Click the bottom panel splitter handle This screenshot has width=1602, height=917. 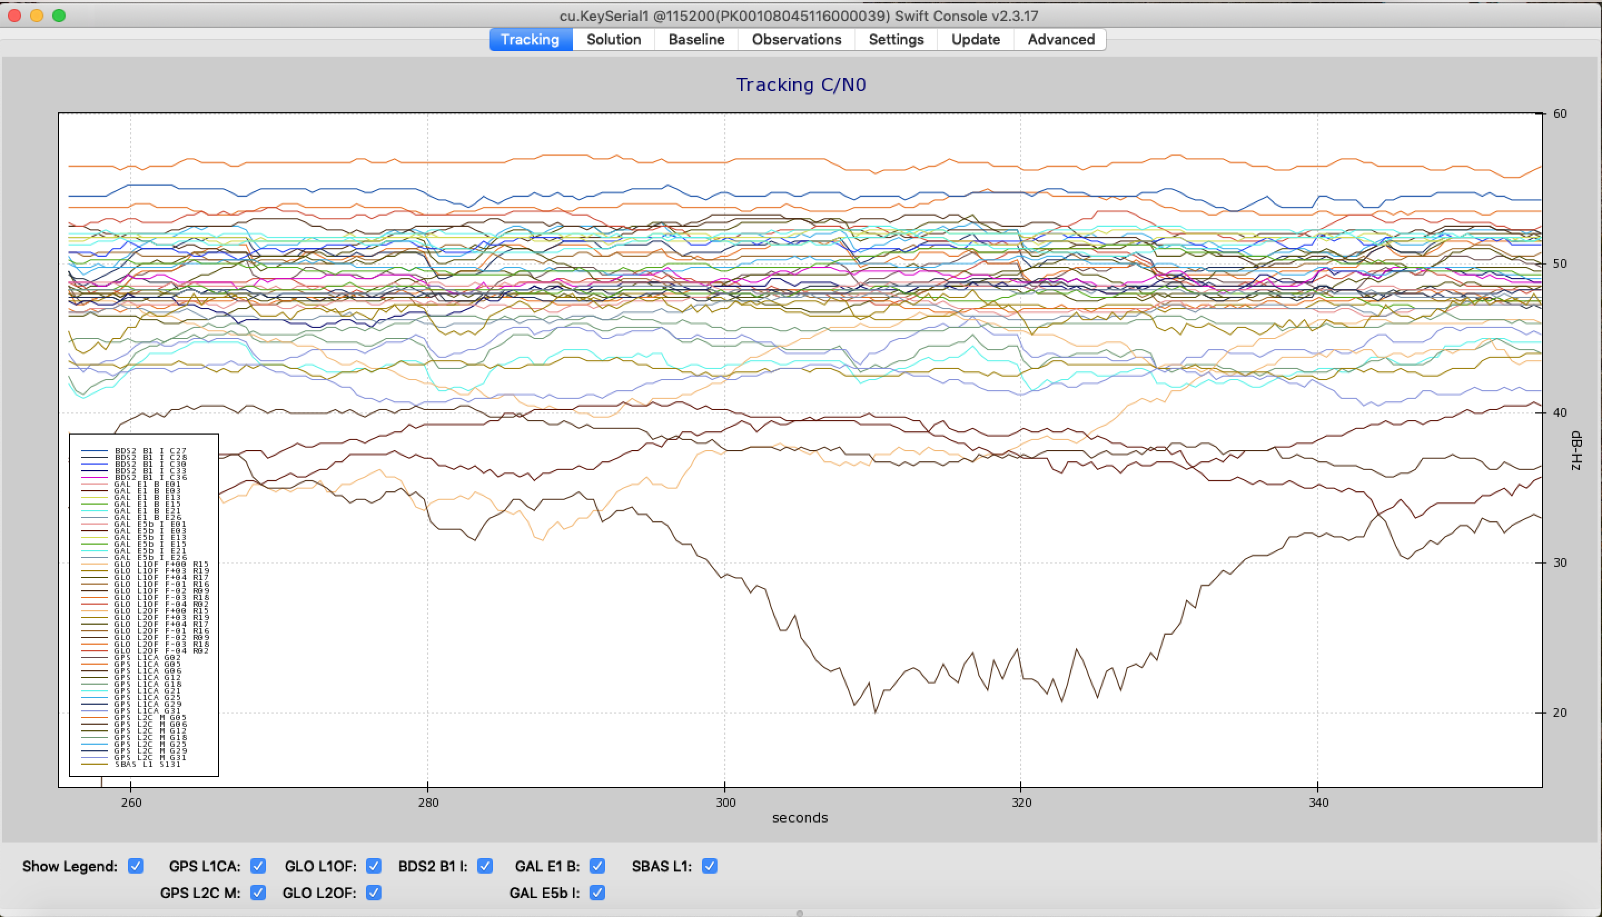(799, 913)
